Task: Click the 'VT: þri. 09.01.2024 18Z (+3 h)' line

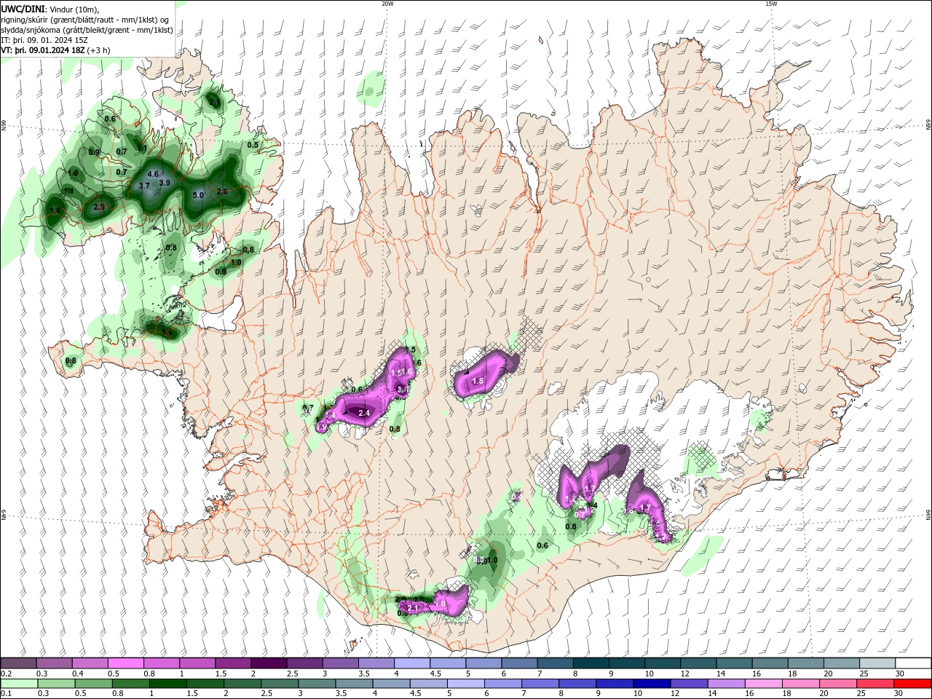Action: tap(56, 50)
